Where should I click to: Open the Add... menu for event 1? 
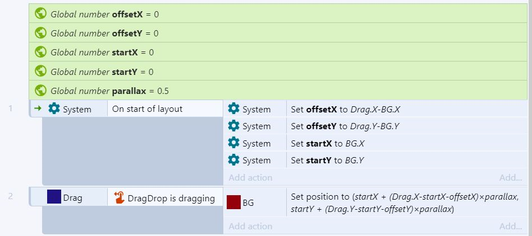[x=510, y=177]
